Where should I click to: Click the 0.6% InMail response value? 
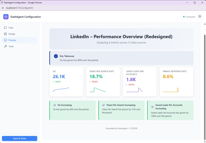click(x=168, y=77)
